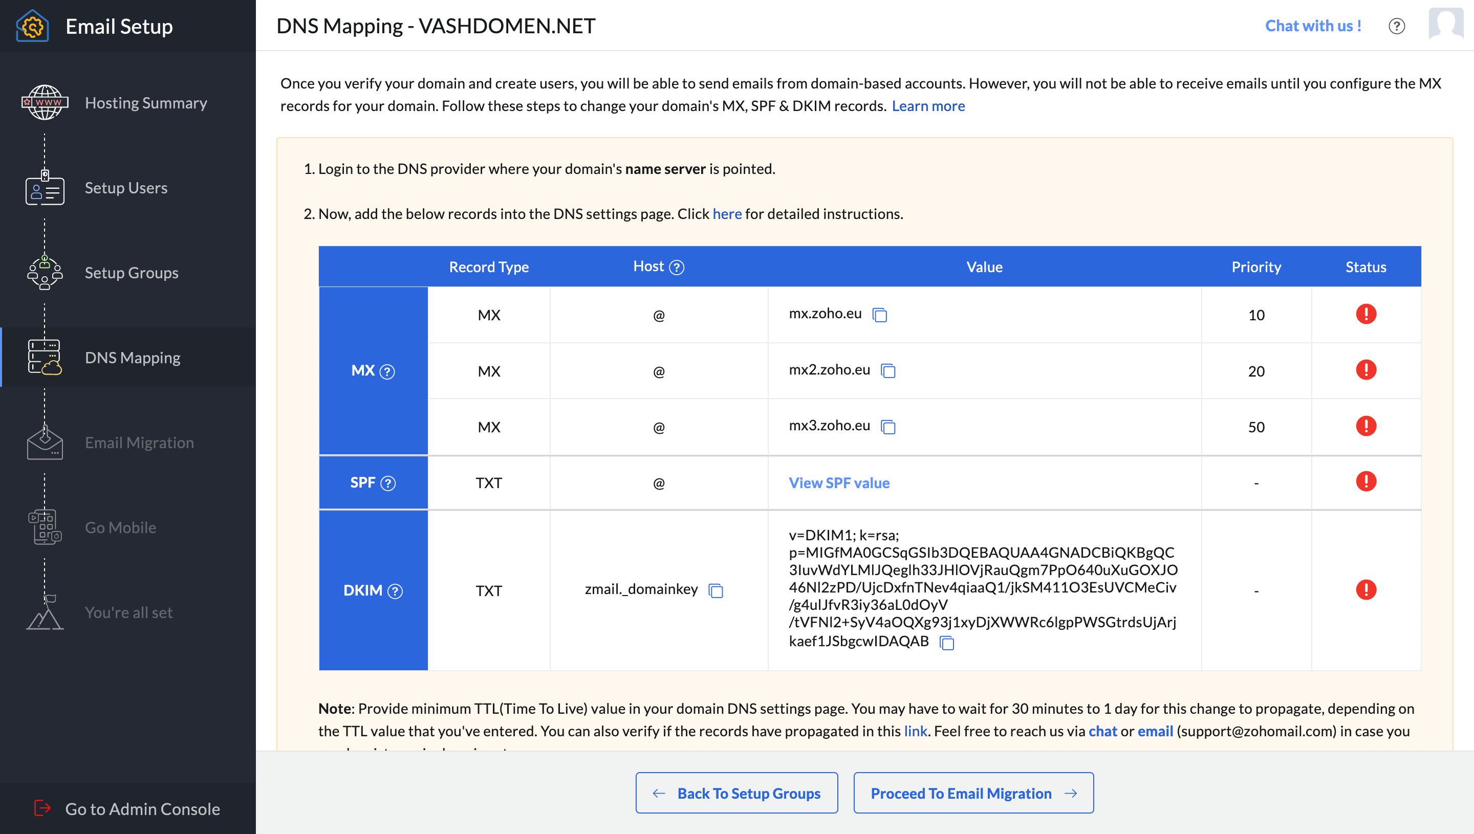Click the Priority value 50
1474x834 pixels.
coord(1256,427)
